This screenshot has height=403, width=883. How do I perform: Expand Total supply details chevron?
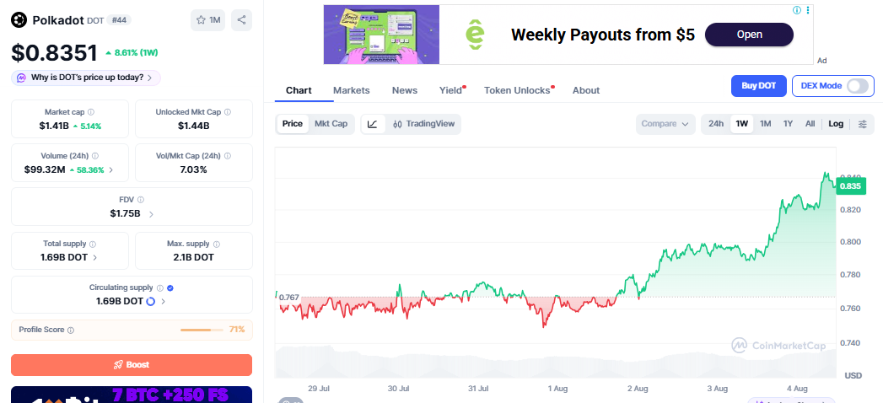pos(94,258)
